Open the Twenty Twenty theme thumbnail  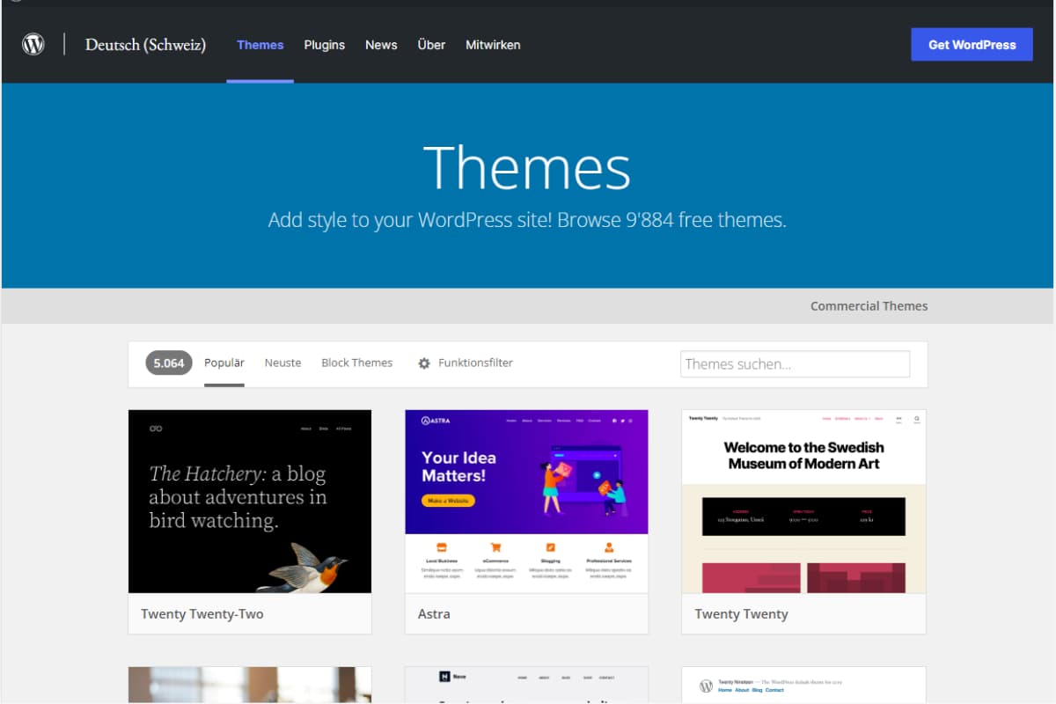[x=803, y=502]
